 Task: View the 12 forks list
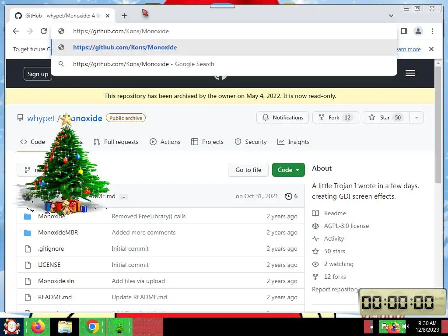pos(329,276)
